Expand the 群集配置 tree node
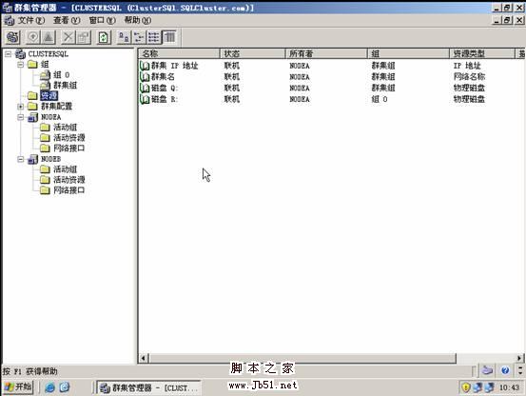 click(21, 107)
